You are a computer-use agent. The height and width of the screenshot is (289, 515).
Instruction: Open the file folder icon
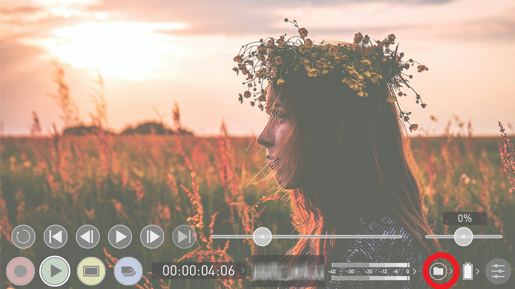438,271
